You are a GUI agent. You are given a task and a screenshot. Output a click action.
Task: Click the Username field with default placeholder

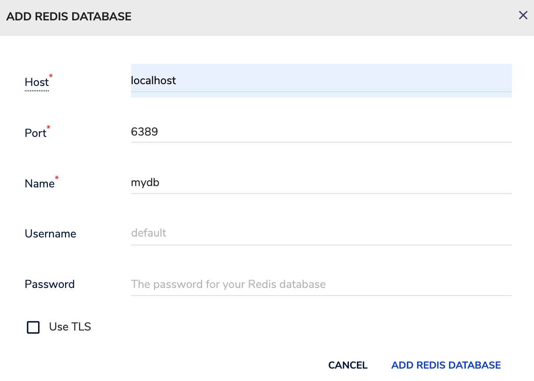coord(321,233)
